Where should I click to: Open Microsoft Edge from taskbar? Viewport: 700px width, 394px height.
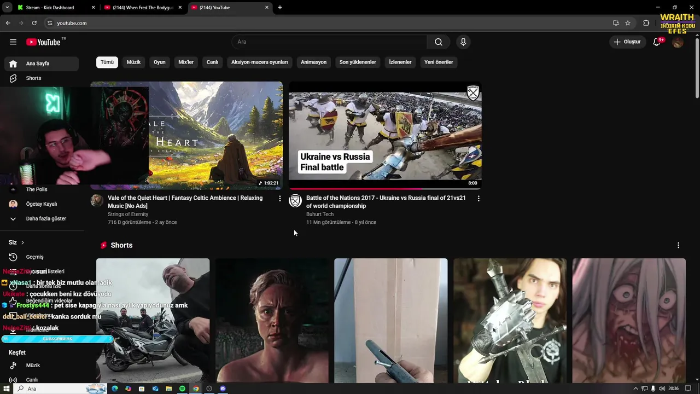point(115,389)
